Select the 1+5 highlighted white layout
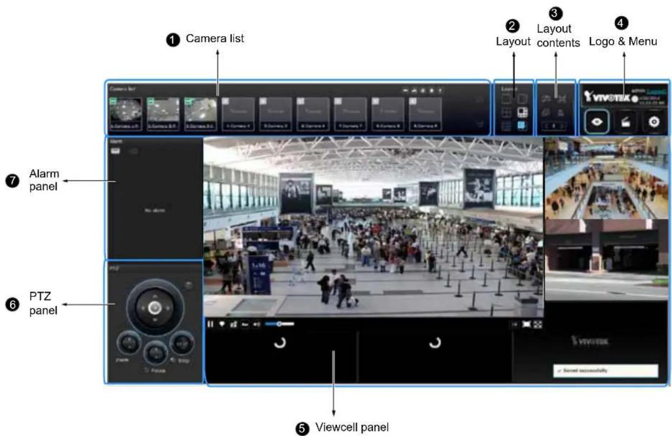Viewport: 672px width, 436px height. click(x=522, y=113)
